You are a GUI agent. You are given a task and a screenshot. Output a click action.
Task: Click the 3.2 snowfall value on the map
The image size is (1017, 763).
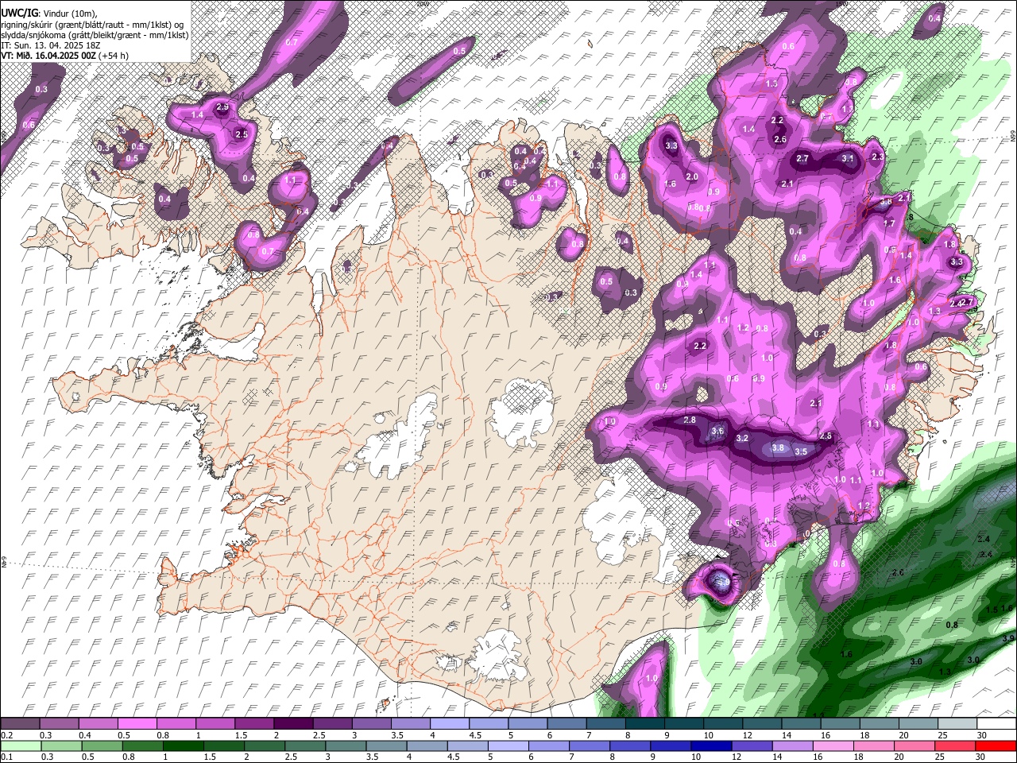tap(743, 439)
